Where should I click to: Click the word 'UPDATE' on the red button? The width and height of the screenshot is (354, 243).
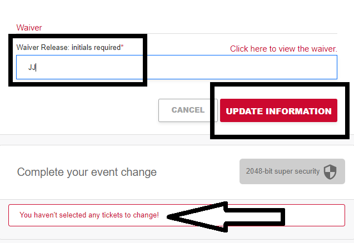click(x=243, y=111)
